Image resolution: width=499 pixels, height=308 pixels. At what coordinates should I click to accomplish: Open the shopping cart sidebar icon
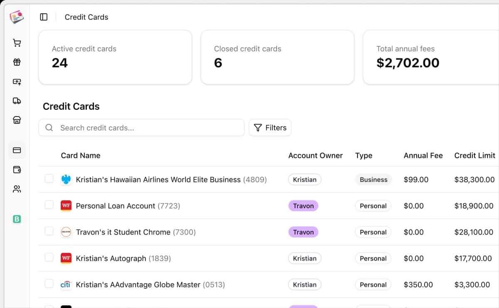click(17, 43)
